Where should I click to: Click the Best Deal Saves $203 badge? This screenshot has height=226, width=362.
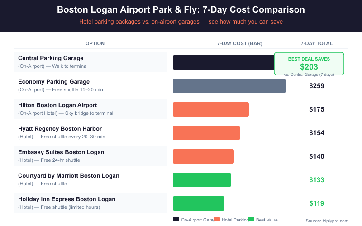coord(309,64)
